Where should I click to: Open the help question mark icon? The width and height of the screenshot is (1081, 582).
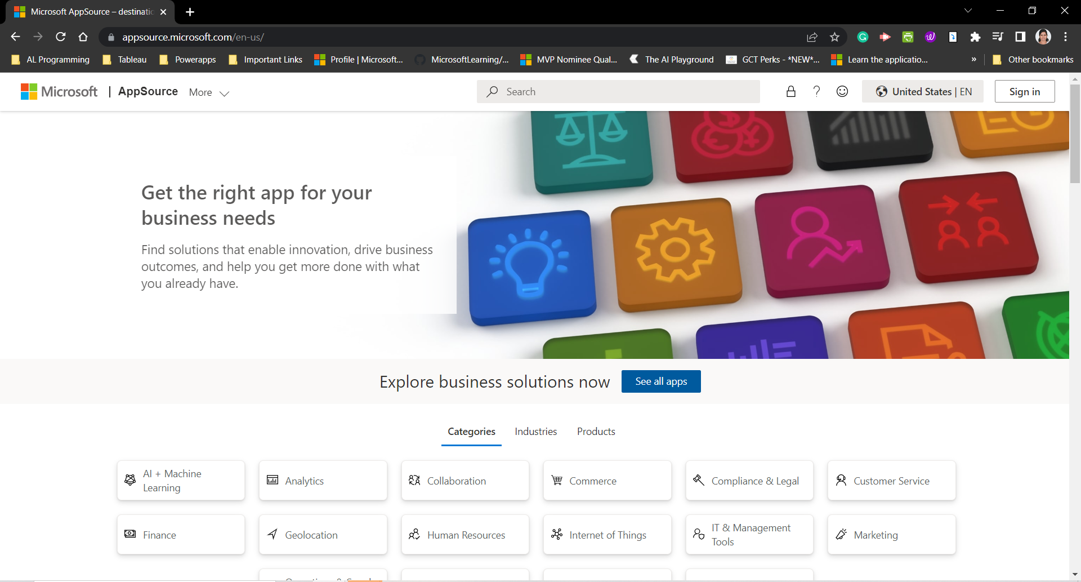click(x=816, y=91)
